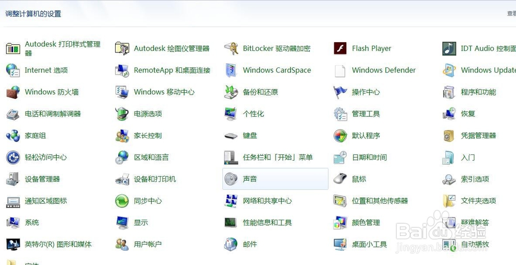Open the 管理工具 gear icon
This screenshot has height=265, width=516.
[340, 114]
